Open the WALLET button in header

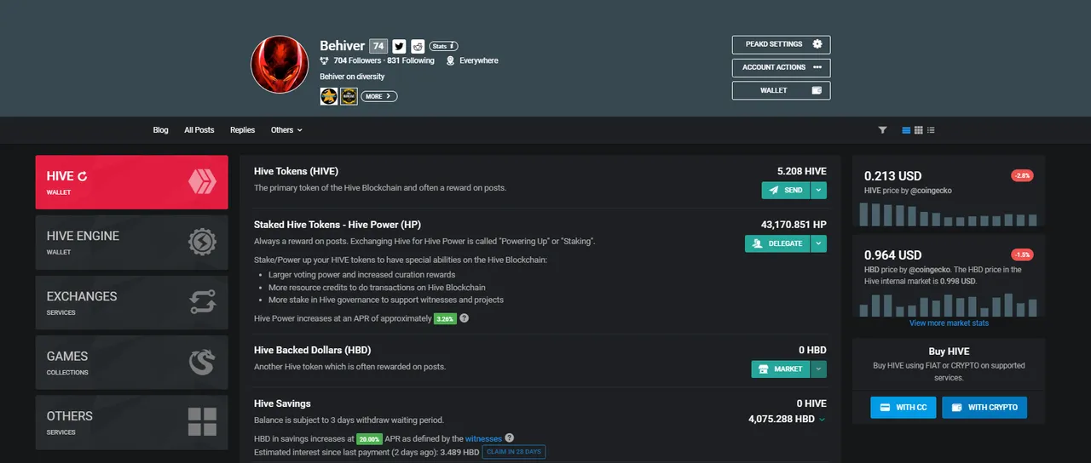(x=781, y=90)
